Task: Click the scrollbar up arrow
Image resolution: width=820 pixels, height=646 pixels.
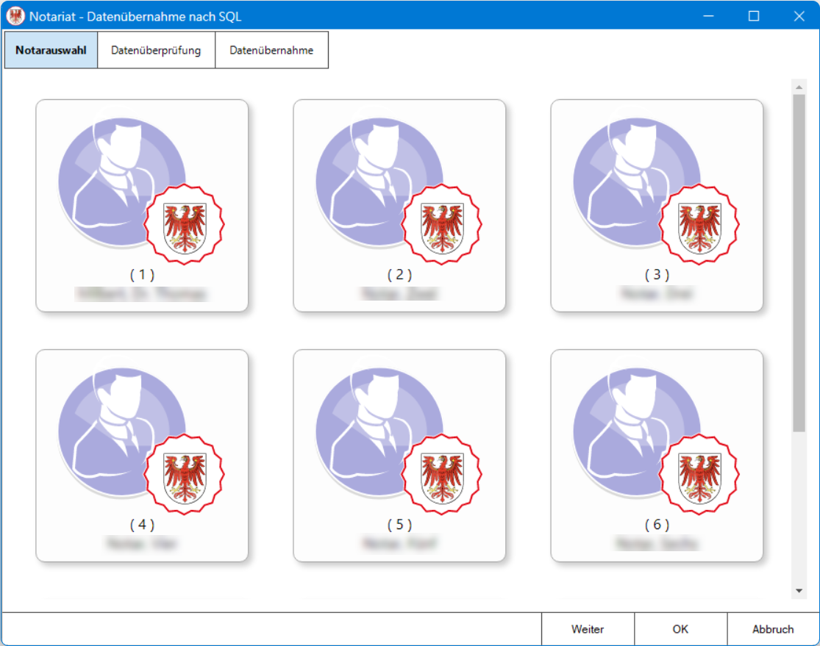Action: coord(799,87)
